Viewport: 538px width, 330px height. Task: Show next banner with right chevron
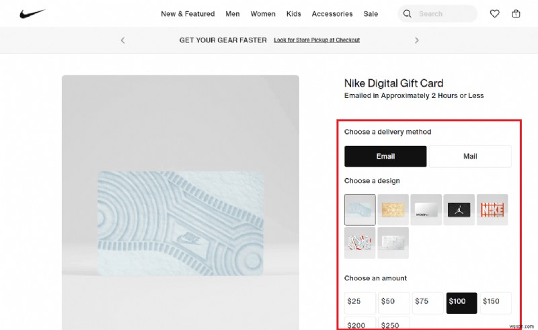416,40
